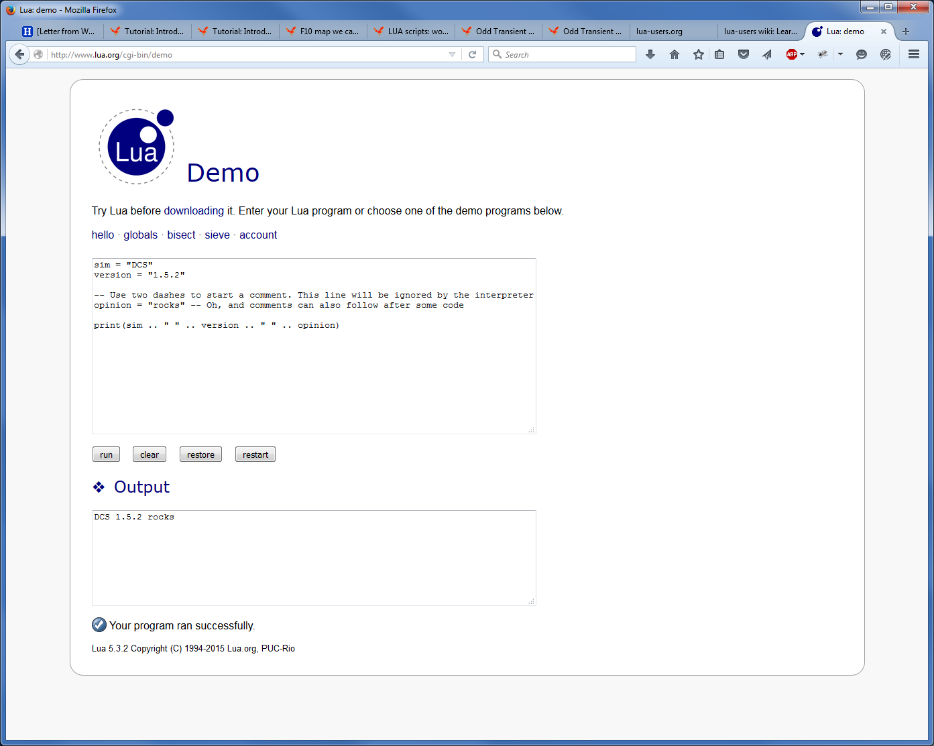Switch to the Letter from W... tab
The image size is (934, 746).
pos(59,32)
